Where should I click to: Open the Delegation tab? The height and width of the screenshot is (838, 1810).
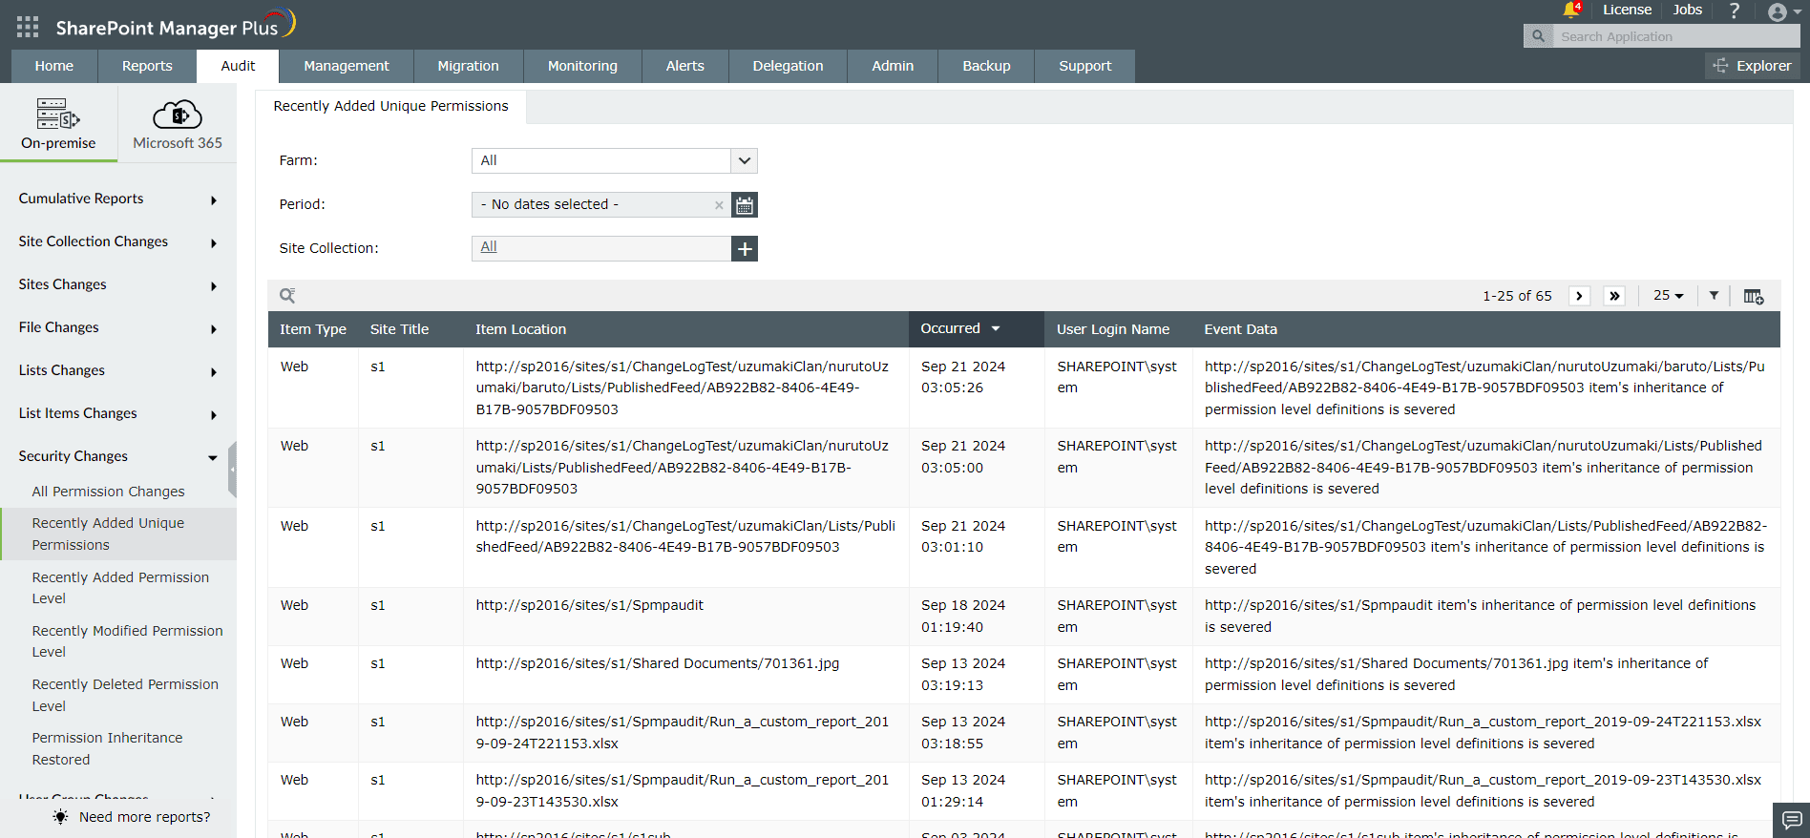click(x=788, y=66)
